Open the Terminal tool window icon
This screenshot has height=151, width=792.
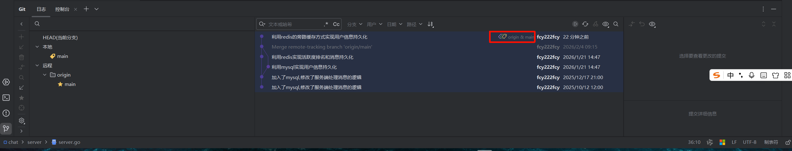pos(6,98)
